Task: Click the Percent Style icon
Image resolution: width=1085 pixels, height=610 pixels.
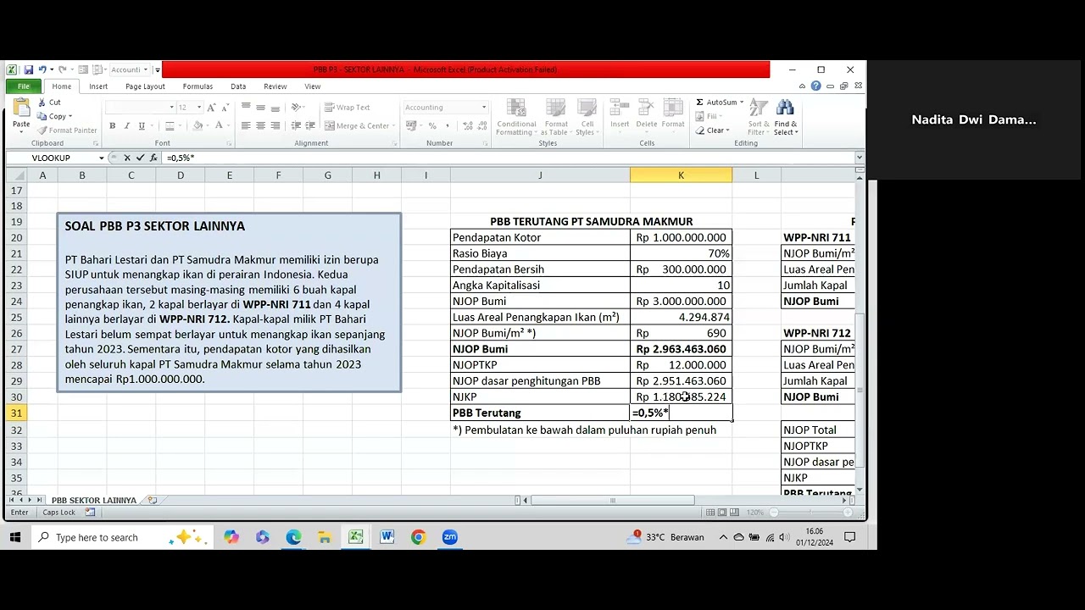Action: tap(432, 125)
